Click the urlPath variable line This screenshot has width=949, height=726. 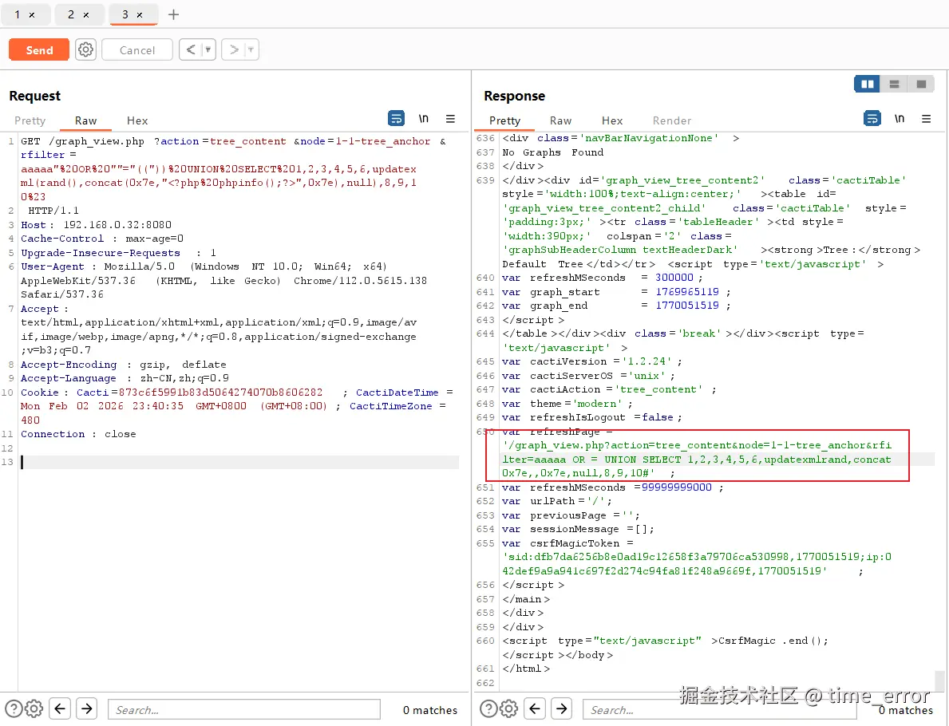click(x=557, y=501)
